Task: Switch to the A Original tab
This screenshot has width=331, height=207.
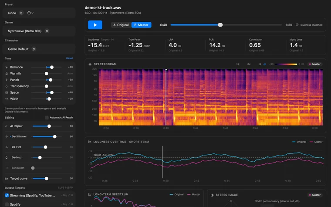Action: 121,25
